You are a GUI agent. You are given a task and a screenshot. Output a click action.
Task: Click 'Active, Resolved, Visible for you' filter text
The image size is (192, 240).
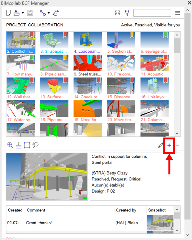150,25
